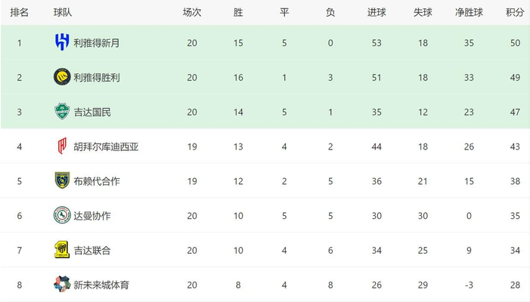This screenshot has width=530, height=302.
Task: Click the 利雅得新月 team logo
Action: [62, 42]
